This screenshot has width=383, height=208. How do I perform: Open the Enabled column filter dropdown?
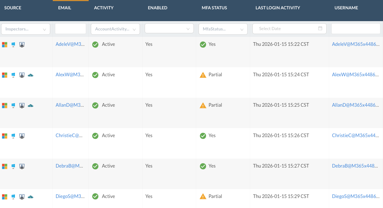(x=169, y=29)
